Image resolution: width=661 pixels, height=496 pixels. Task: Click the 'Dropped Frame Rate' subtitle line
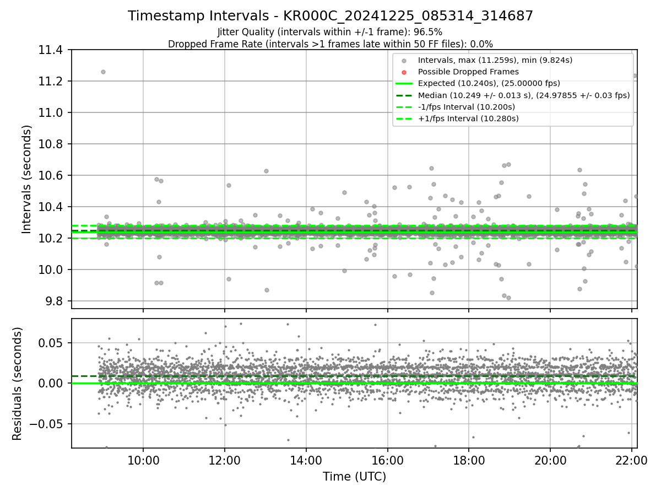click(330, 44)
